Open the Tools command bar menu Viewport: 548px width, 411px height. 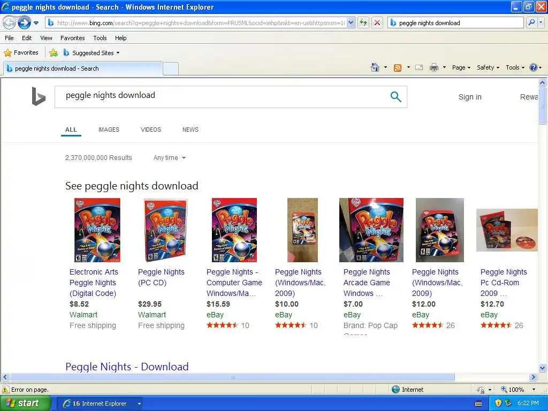point(515,67)
